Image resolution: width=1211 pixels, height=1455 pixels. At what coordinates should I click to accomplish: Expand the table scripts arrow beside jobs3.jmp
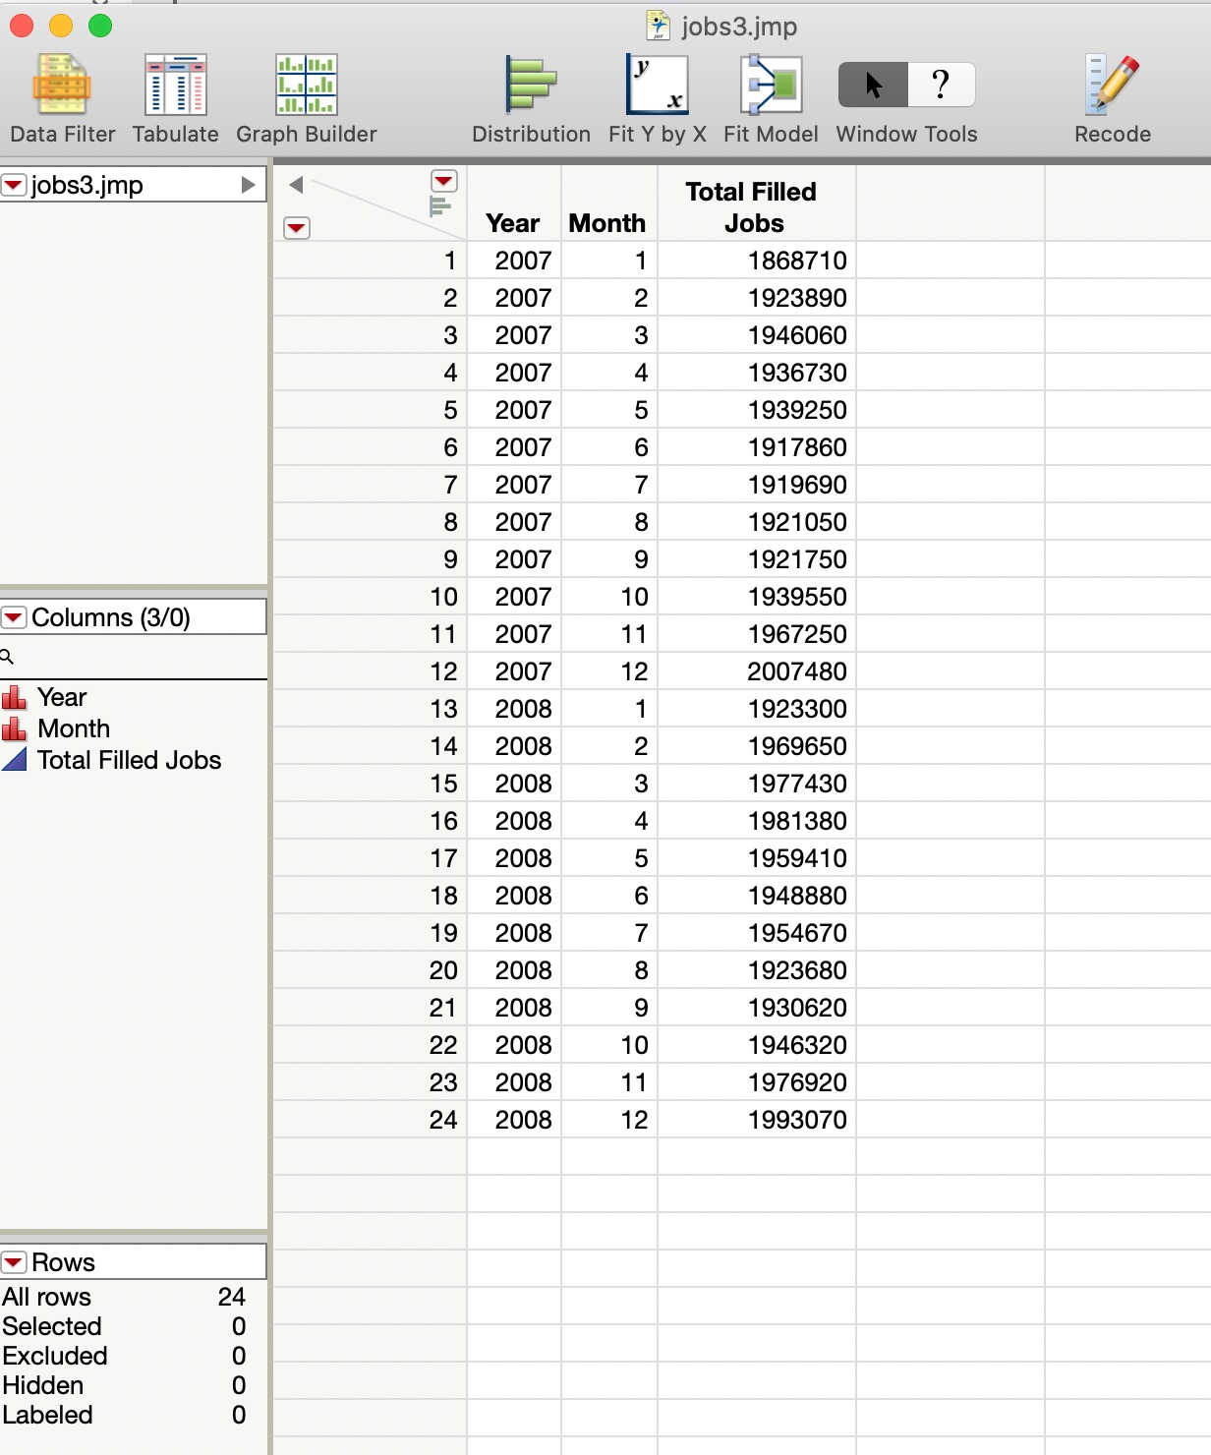click(x=248, y=185)
